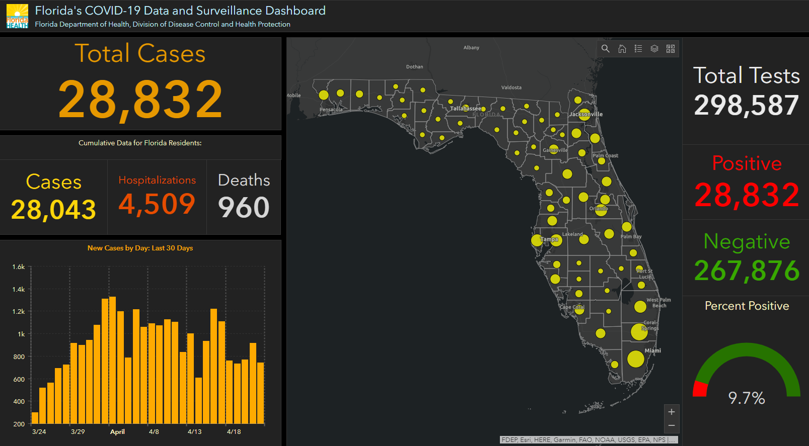Click the Hospitalizations 4,509 value
Viewport: 809px width, 446px height.
157,204
